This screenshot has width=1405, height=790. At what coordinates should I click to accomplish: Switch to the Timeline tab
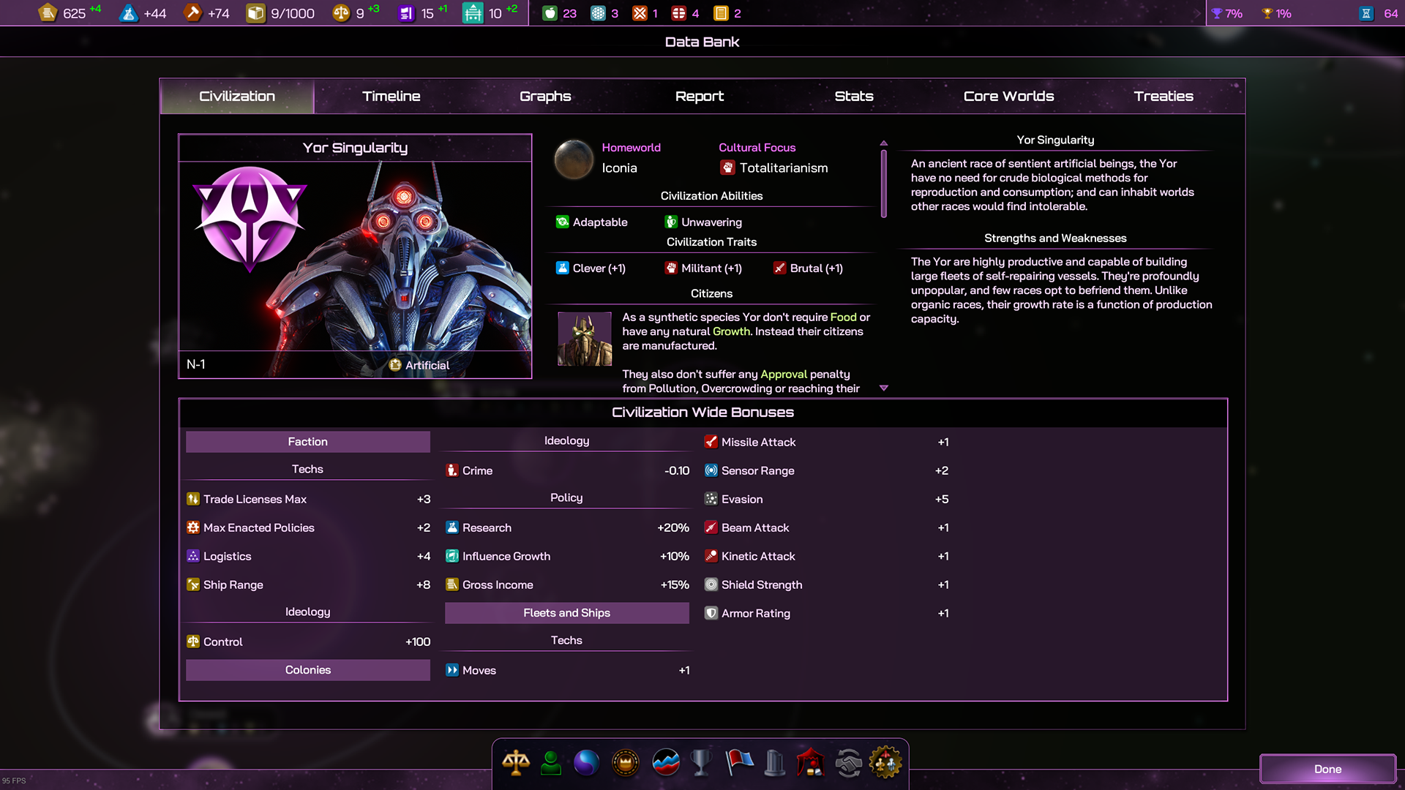click(x=391, y=97)
